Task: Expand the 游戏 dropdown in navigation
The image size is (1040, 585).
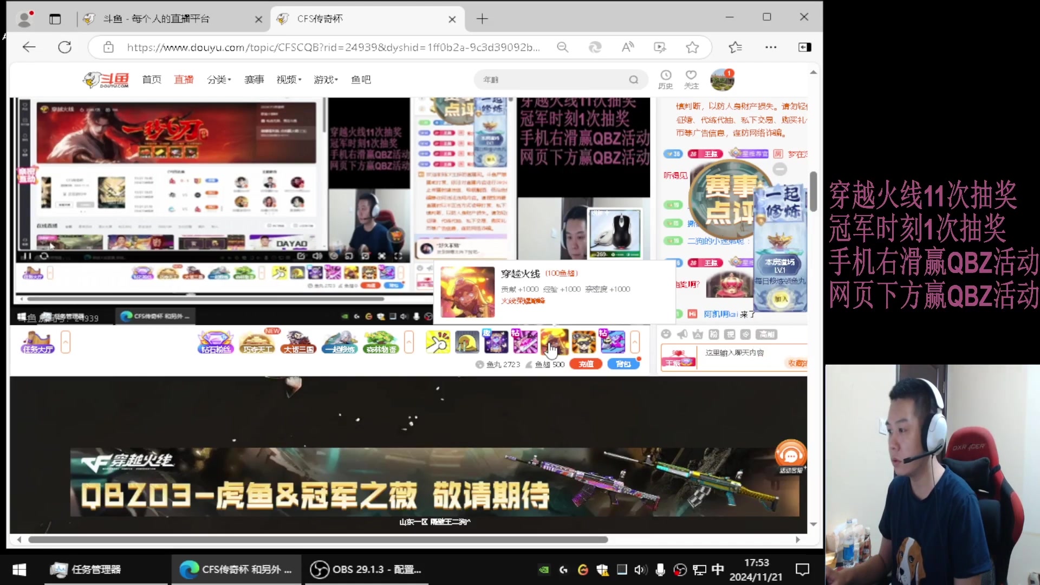Action: point(326,80)
